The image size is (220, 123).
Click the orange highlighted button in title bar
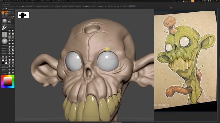point(192,1)
